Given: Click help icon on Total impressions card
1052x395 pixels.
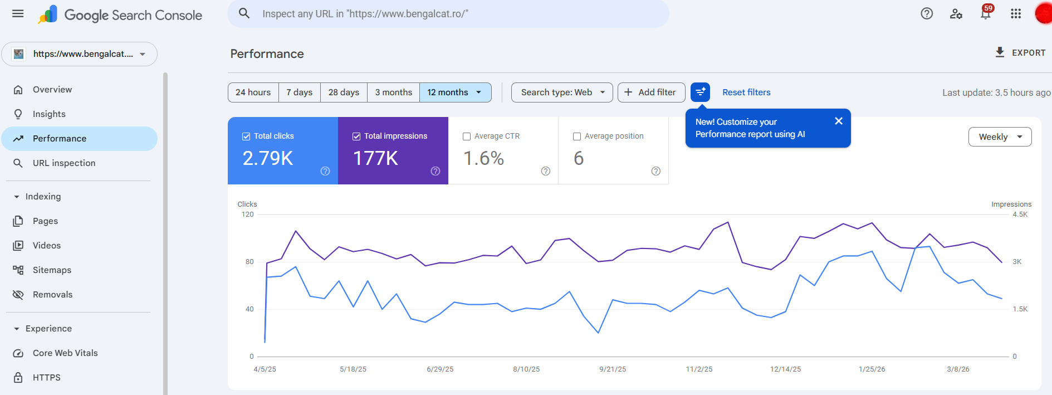Looking at the screenshot, I should (436, 171).
